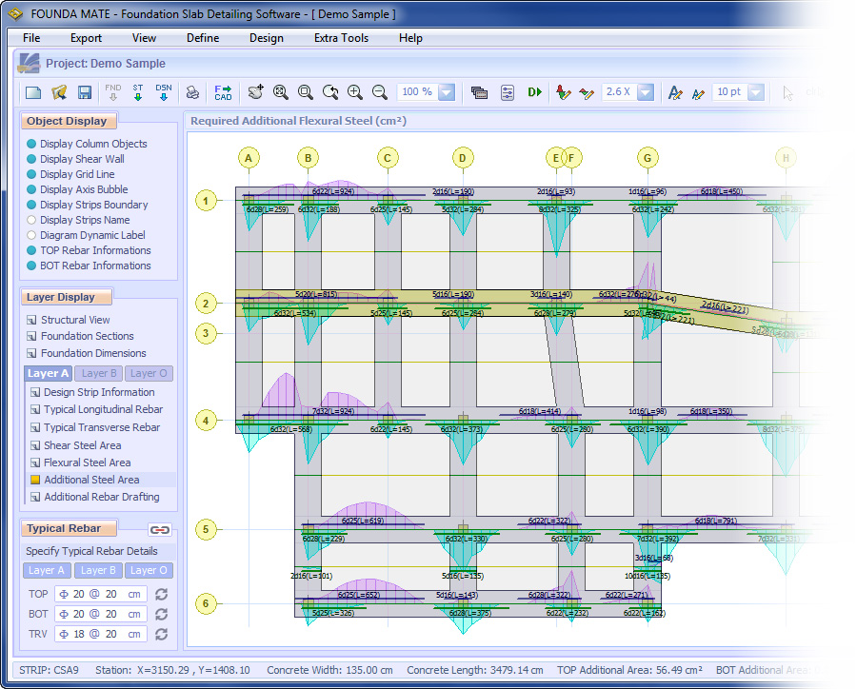Refresh the TOP rebar value
The width and height of the screenshot is (857, 689).
pyautogui.click(x=161, y=595)
